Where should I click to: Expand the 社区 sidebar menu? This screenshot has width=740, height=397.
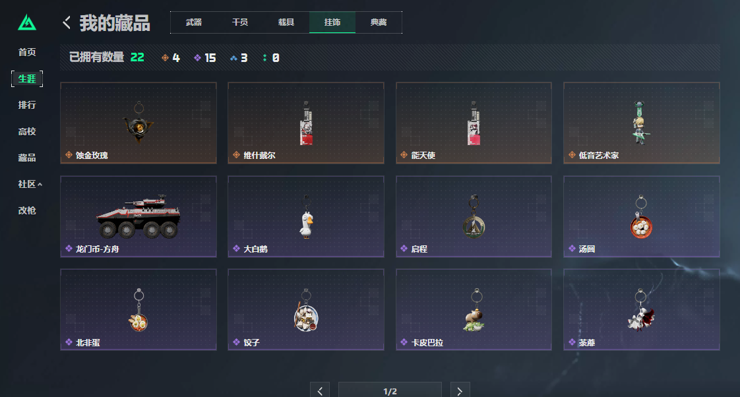tap(30, 184)
